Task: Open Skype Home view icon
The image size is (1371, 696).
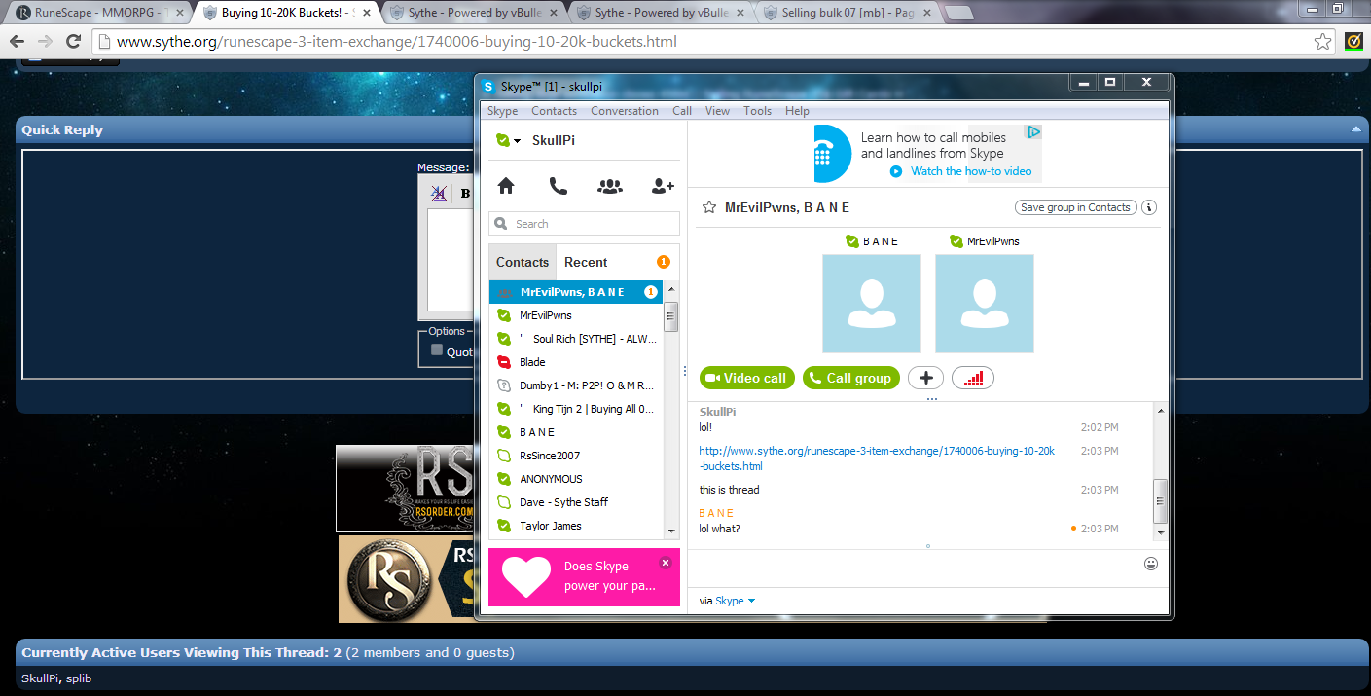Action: 506,186
